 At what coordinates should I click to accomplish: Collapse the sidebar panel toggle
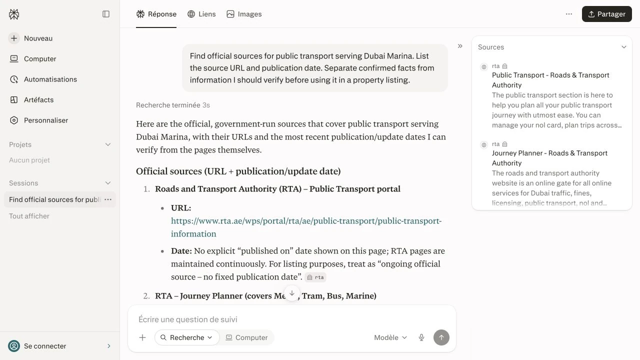coord(106,14)
